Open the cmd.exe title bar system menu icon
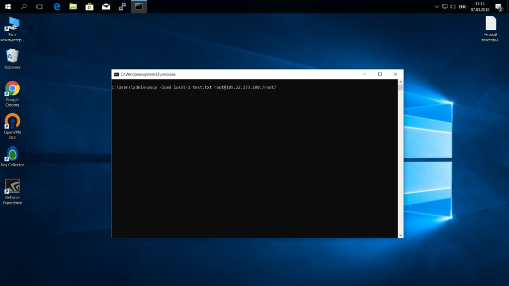This screenshot has height=286, width=509. pos(116,74)
